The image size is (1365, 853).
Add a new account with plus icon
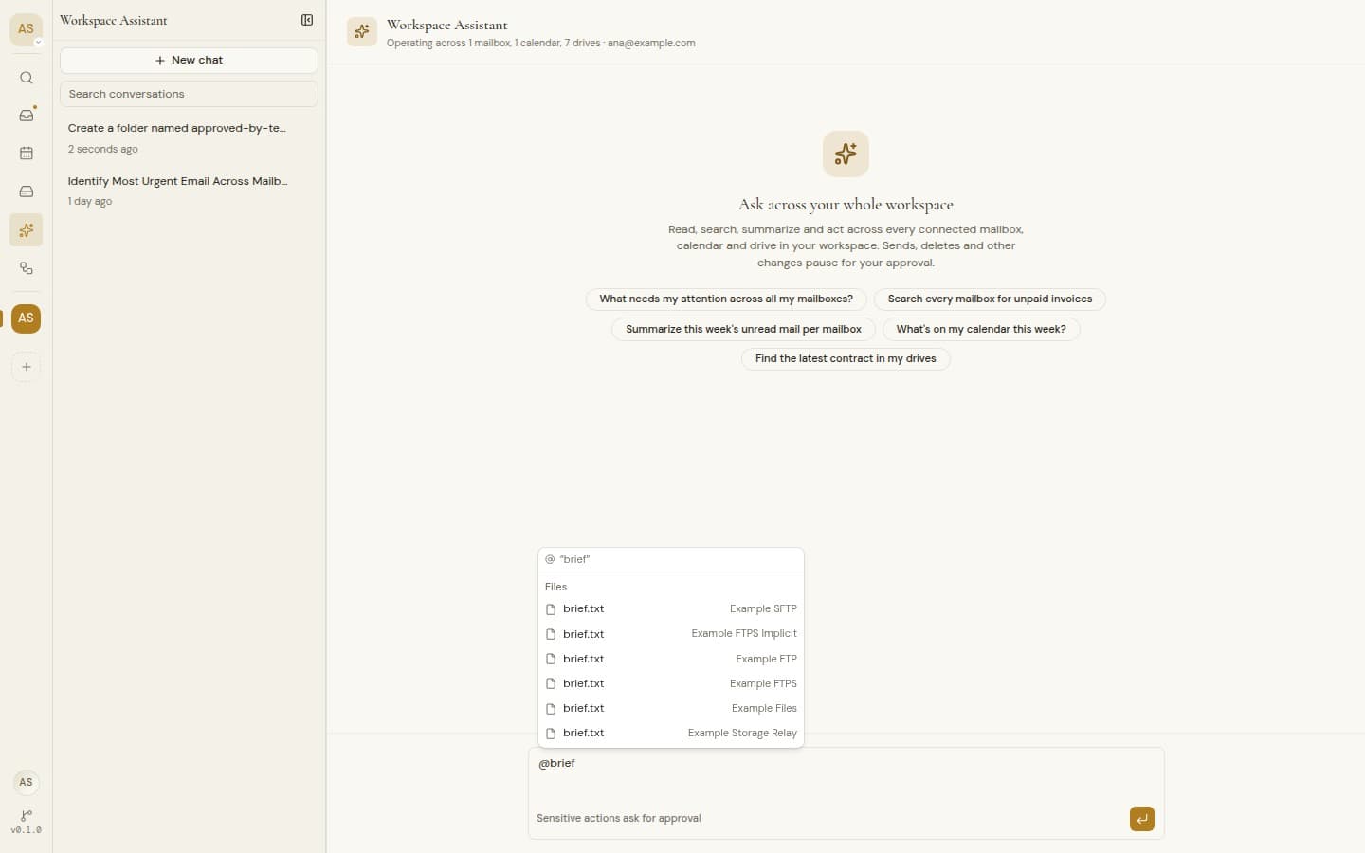tap(27, 367)
